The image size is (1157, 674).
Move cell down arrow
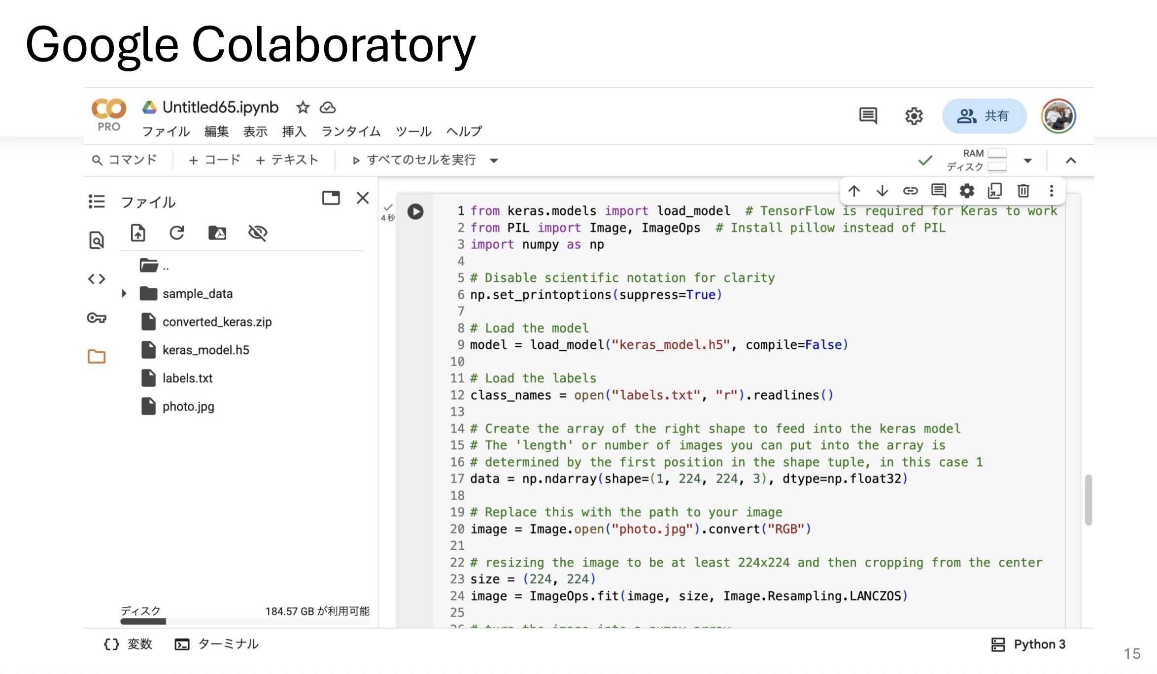882,191
